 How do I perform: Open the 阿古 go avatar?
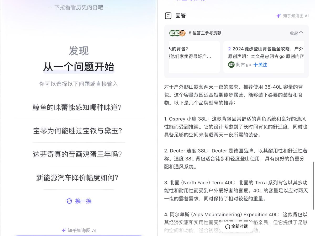click(x=231, y=65)
